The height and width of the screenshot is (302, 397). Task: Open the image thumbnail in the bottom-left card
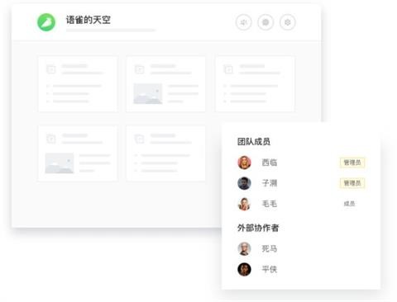(60, 163)
